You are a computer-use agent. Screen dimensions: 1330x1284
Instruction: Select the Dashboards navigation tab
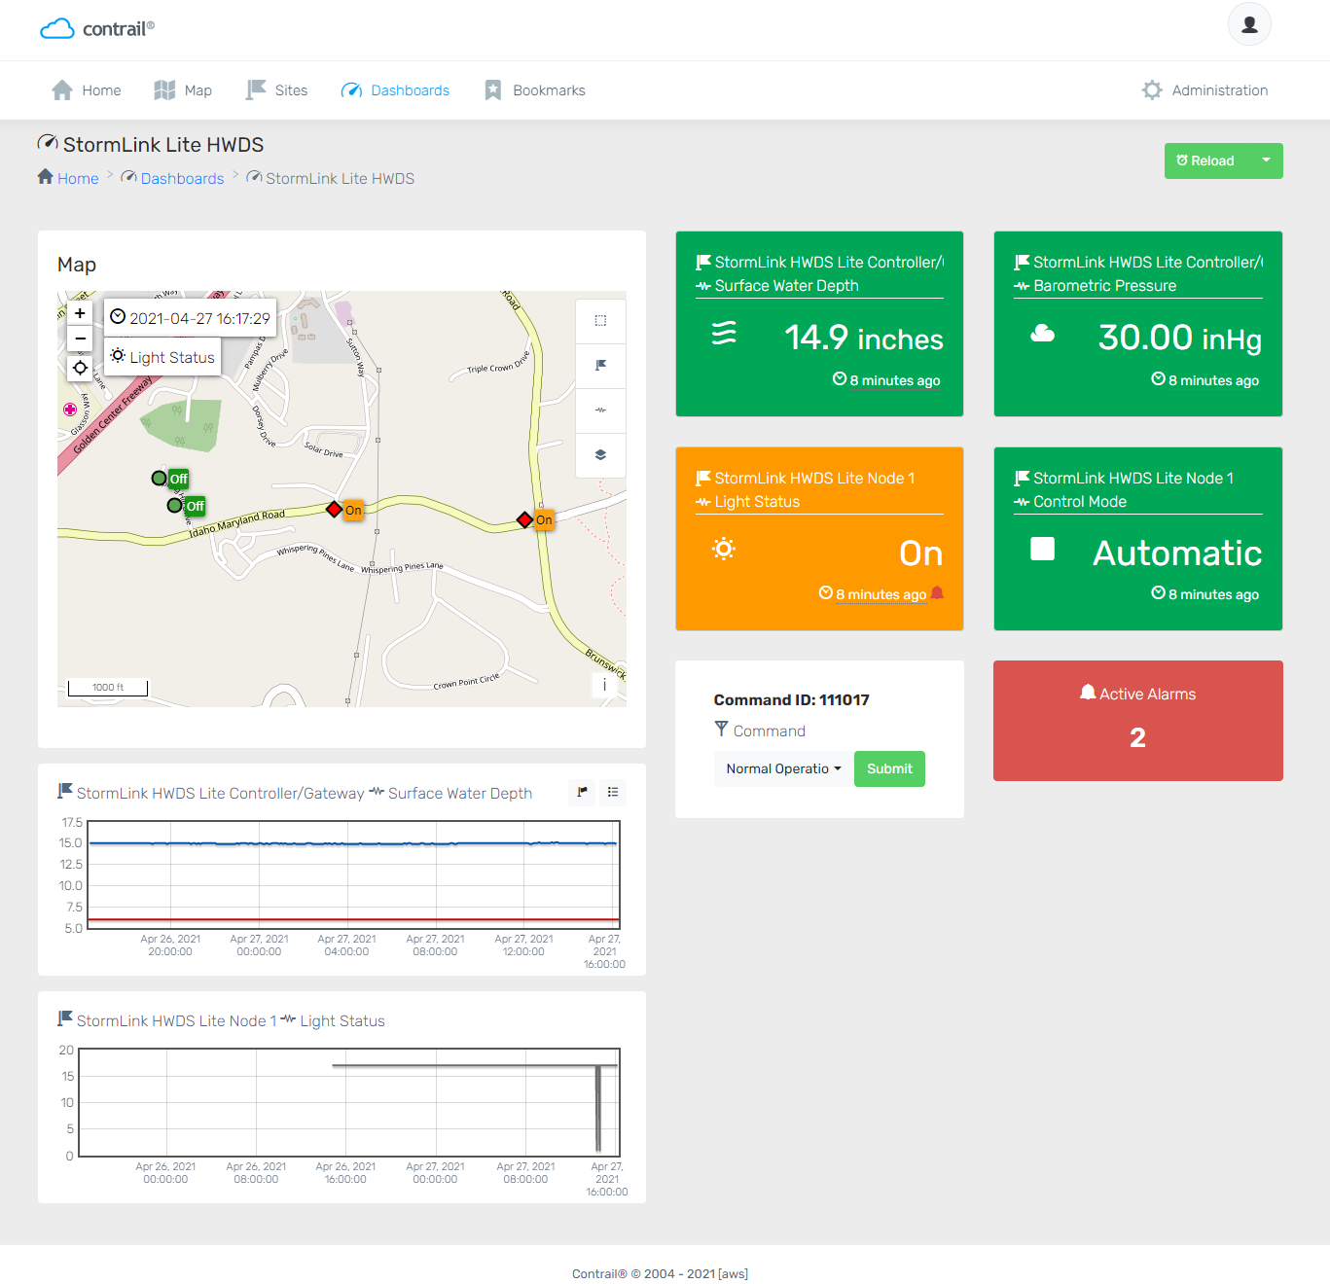point(395,90)
